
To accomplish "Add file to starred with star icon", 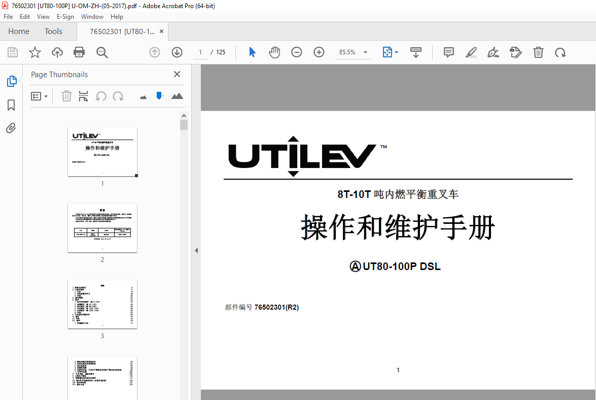I will [x=35, y=52].
